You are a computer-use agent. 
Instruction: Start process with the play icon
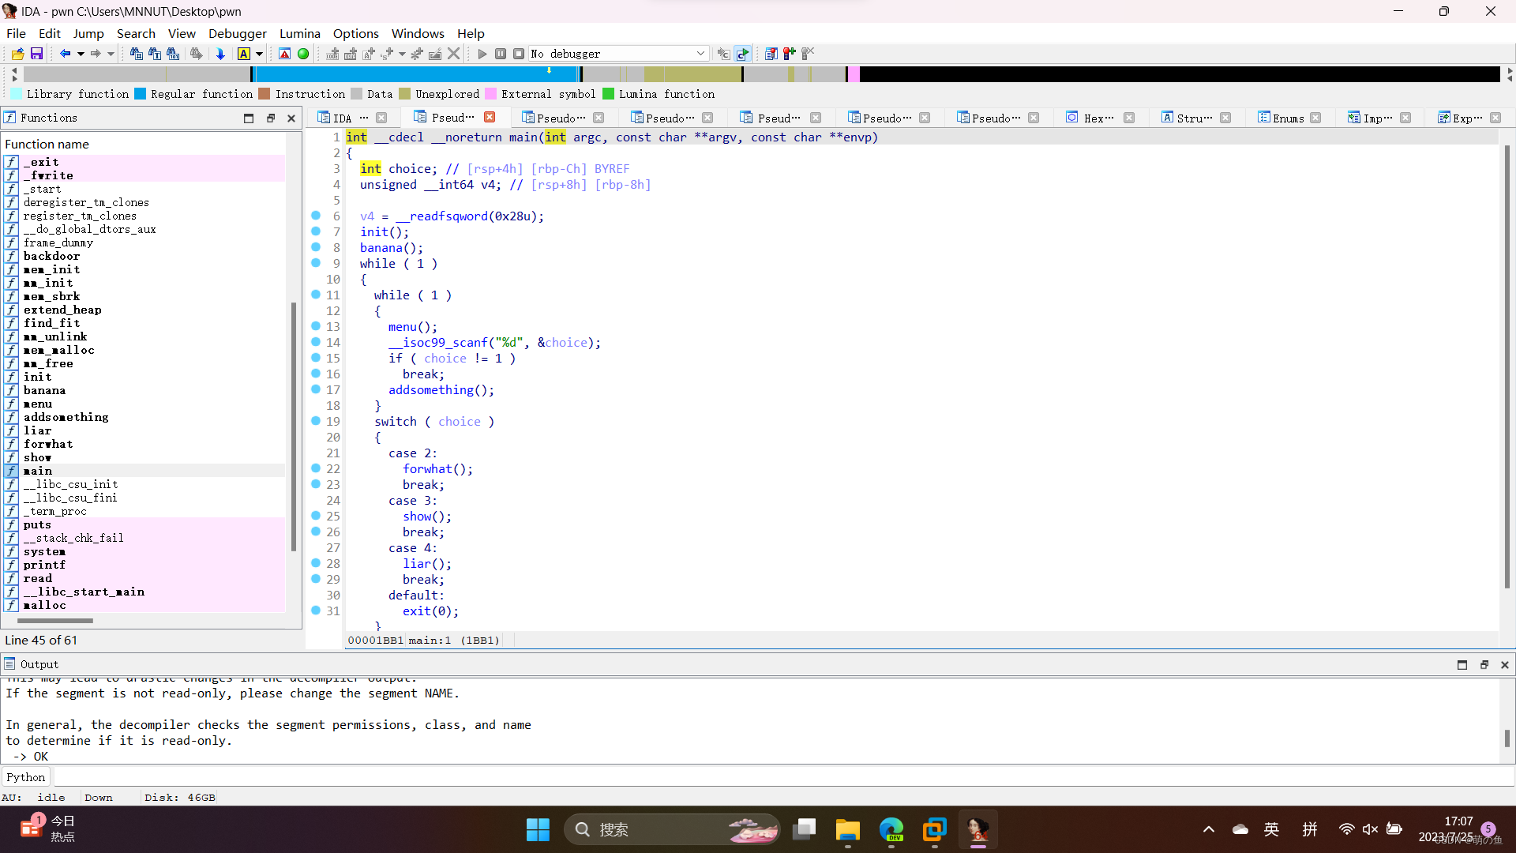click(x=482, y=54)
